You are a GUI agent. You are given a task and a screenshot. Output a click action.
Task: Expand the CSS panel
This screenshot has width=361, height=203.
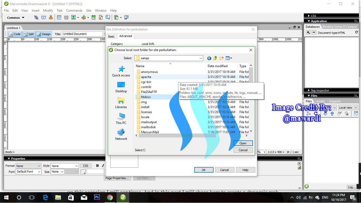point(309,16)
